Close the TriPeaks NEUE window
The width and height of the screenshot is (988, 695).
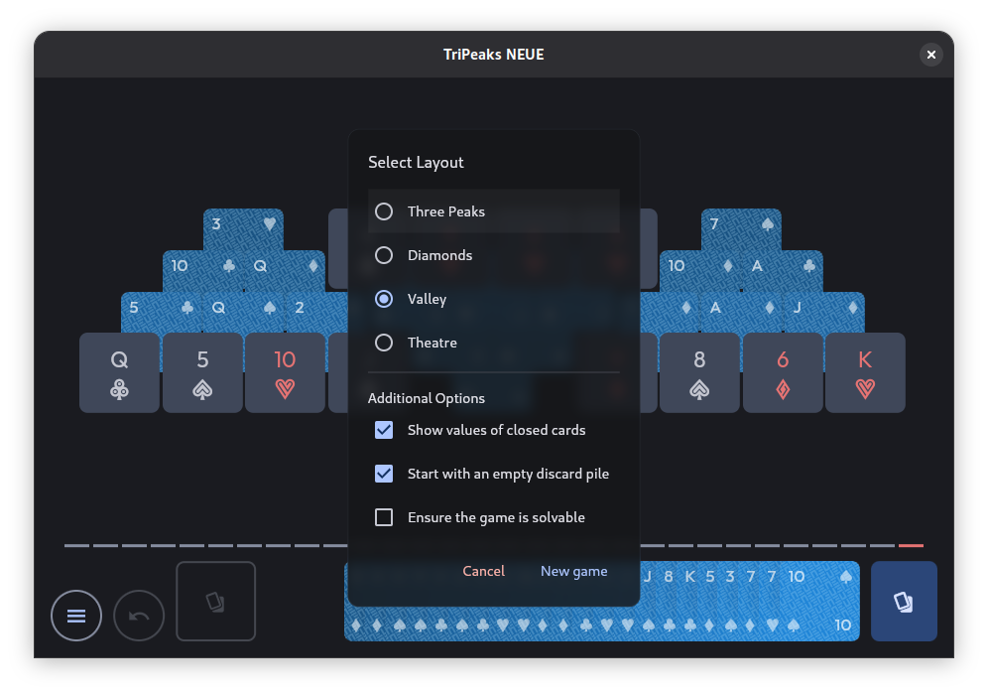click(x=930, y=55)
